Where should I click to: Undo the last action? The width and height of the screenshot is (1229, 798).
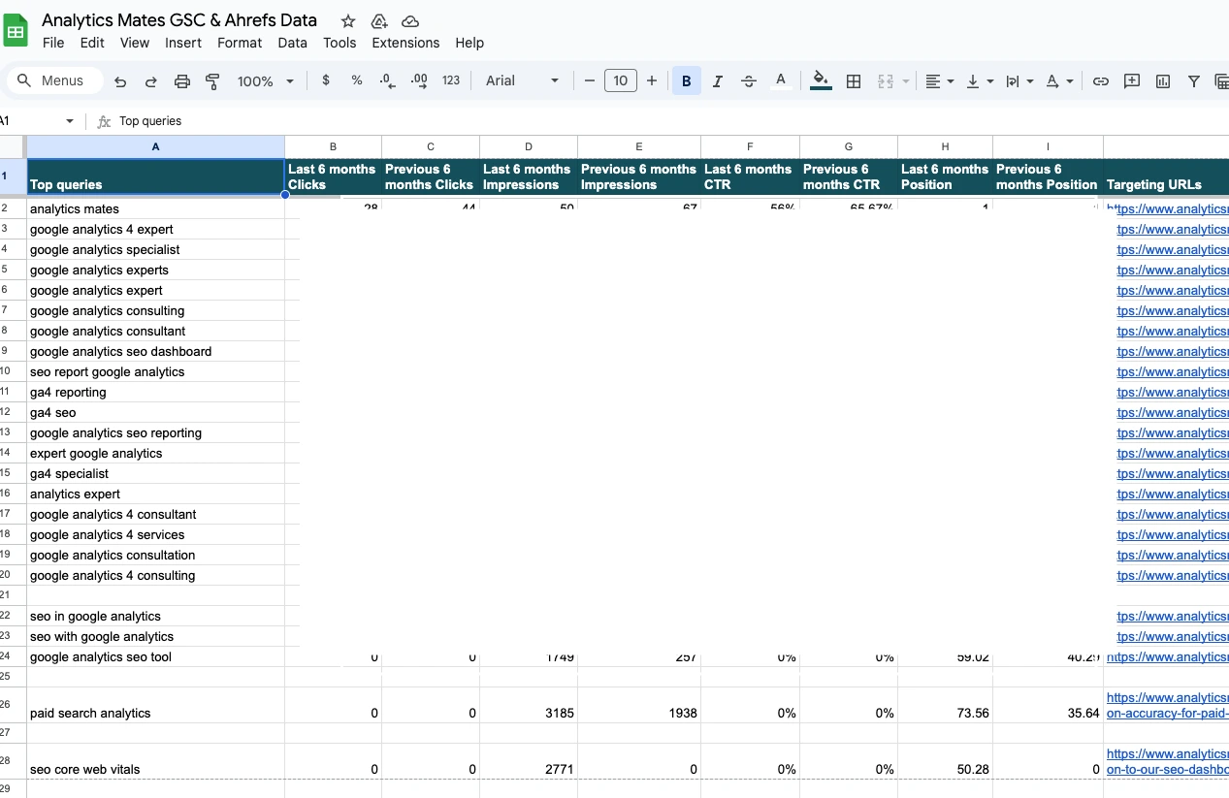coord(120,81)
